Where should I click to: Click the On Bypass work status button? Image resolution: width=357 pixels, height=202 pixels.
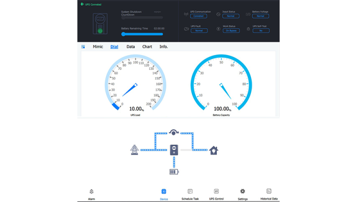[x=231, y=30]
